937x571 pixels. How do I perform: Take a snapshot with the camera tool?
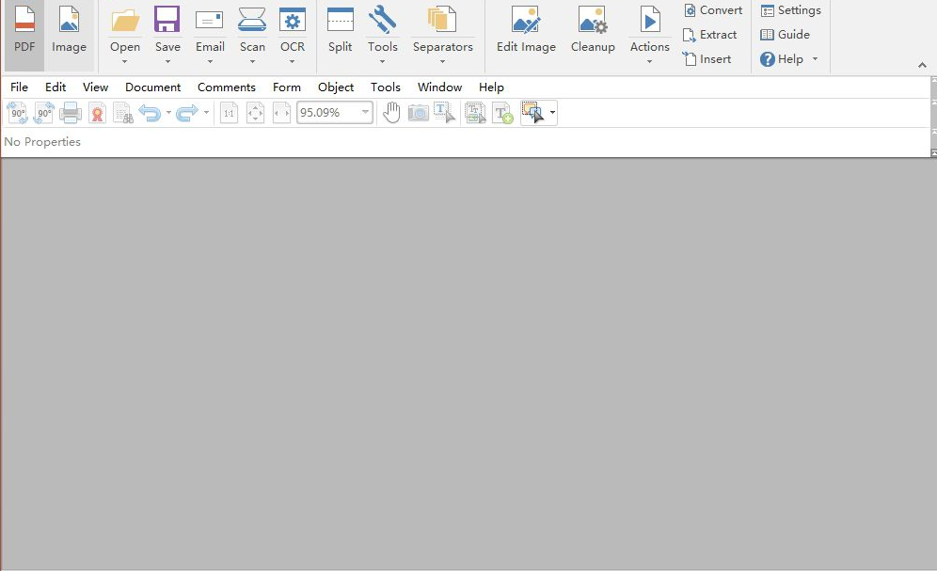pyautogui.click(x=418, y=112)
